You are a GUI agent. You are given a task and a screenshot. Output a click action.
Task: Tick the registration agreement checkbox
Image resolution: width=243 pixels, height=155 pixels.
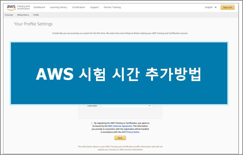(92, 123)
